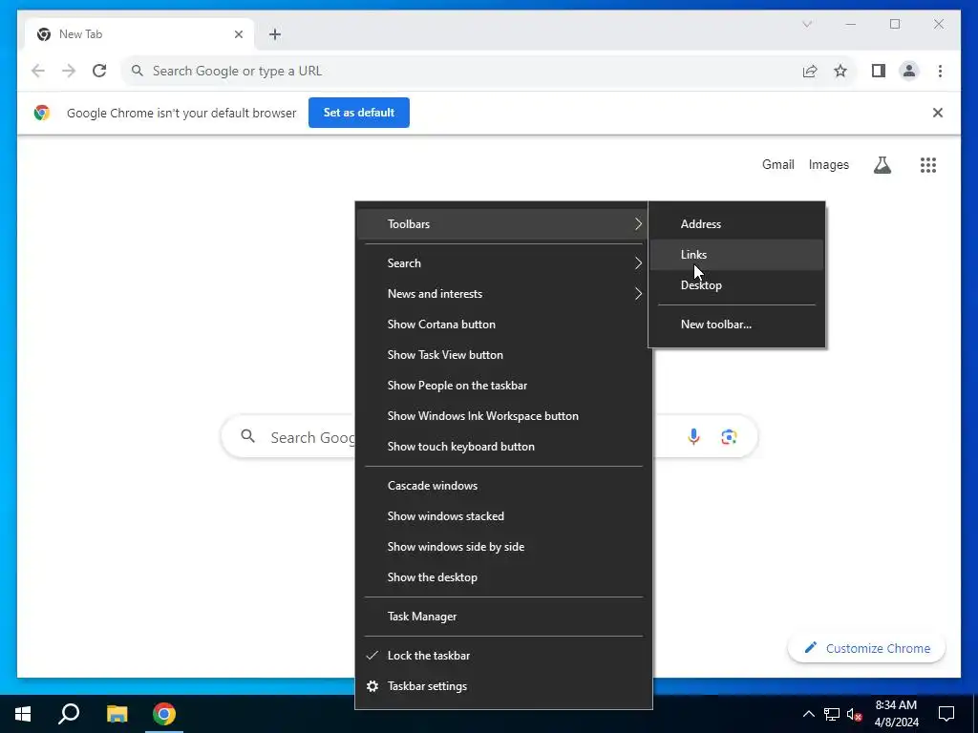
Task: Select Show windows stacked
Action: click(503, 516)
